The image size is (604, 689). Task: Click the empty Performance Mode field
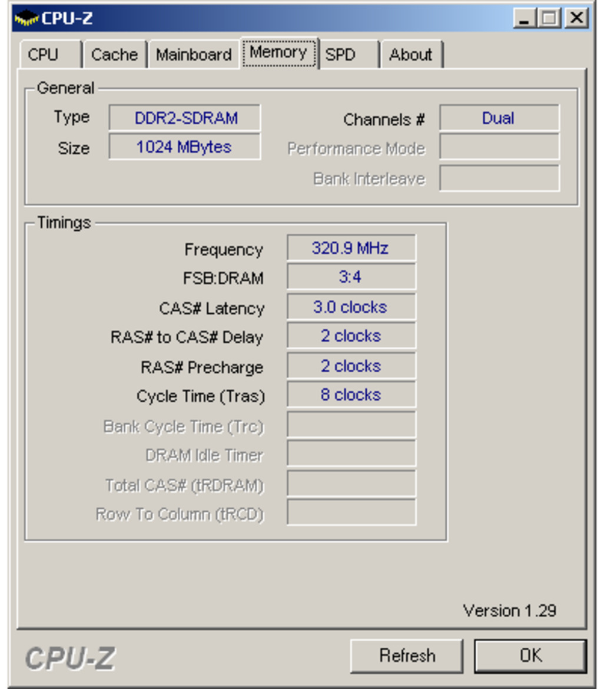499,147
